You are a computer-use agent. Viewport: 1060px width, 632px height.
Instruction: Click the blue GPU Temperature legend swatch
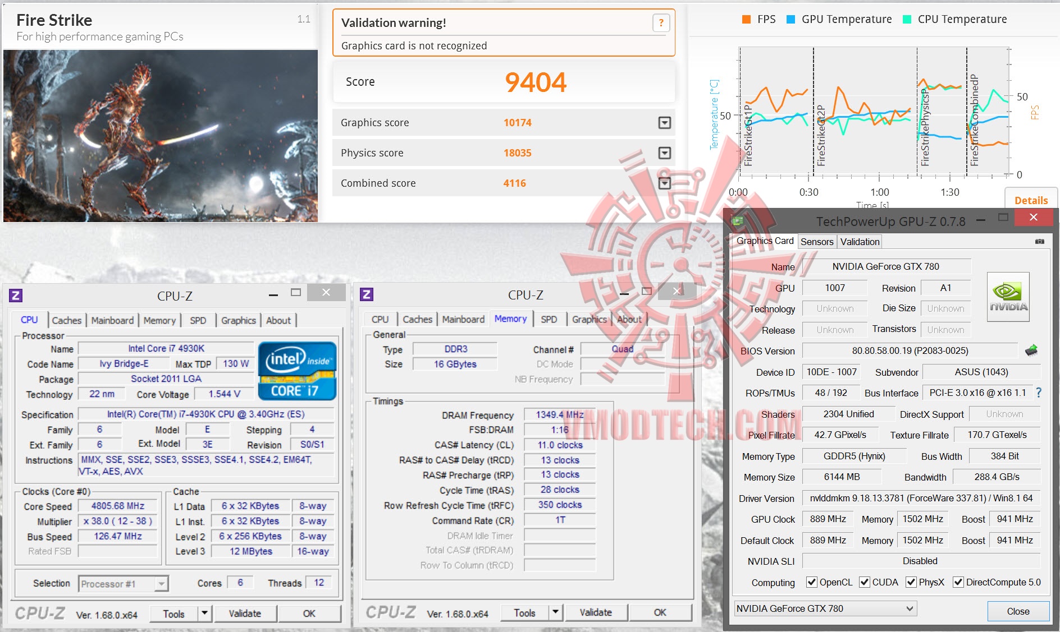pyautogui.click(x=791, y=19)
